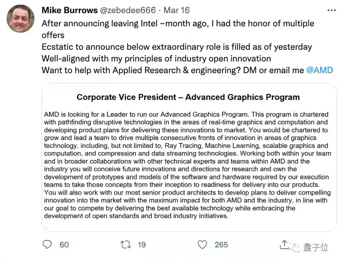The width and height of the screenshot is (339, 262).
Task: Like the tweet with the heart icon
Action: point(202,244)
